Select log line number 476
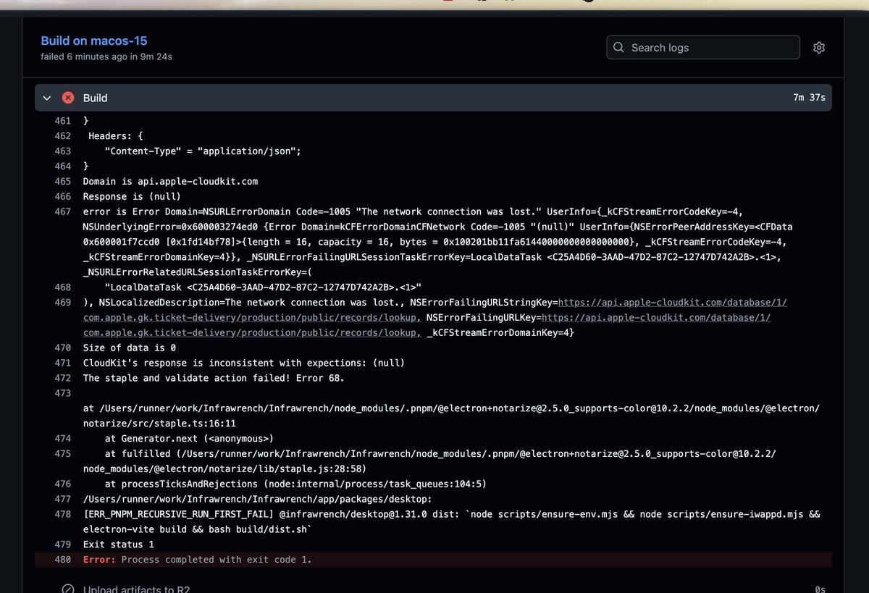 (x=62, y=484)
